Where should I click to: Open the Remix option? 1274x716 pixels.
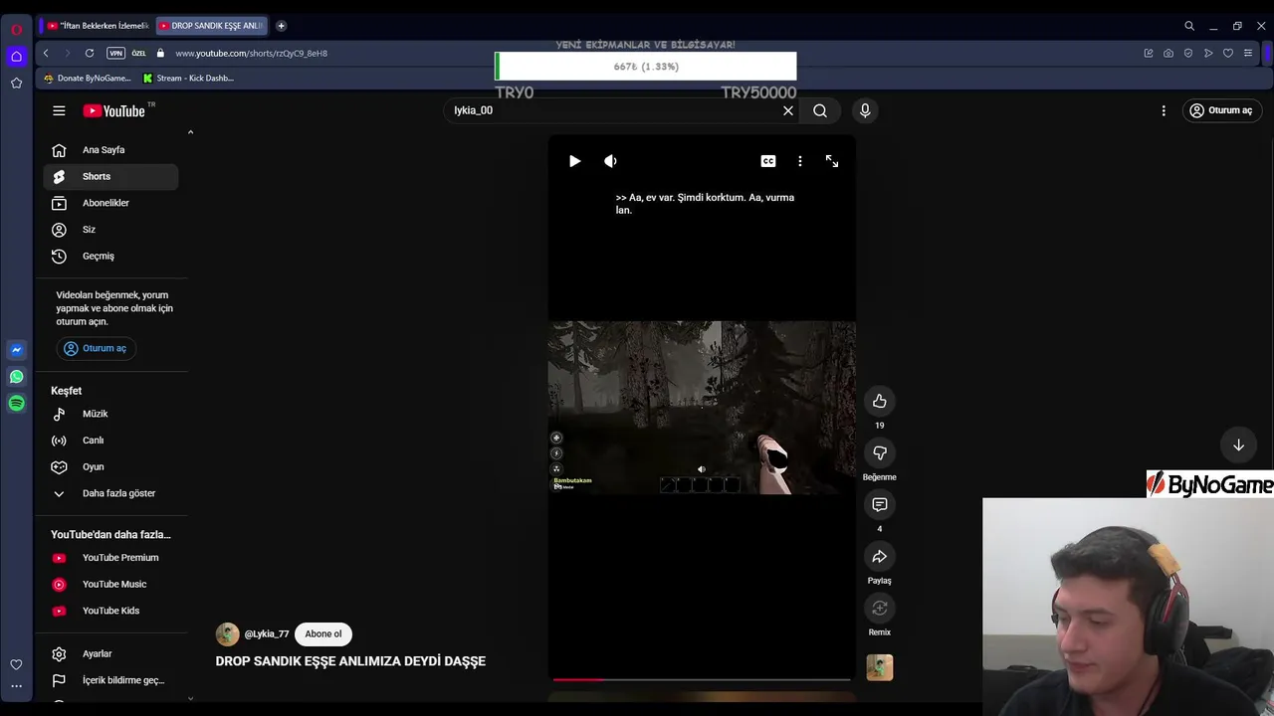click(879, 608)
